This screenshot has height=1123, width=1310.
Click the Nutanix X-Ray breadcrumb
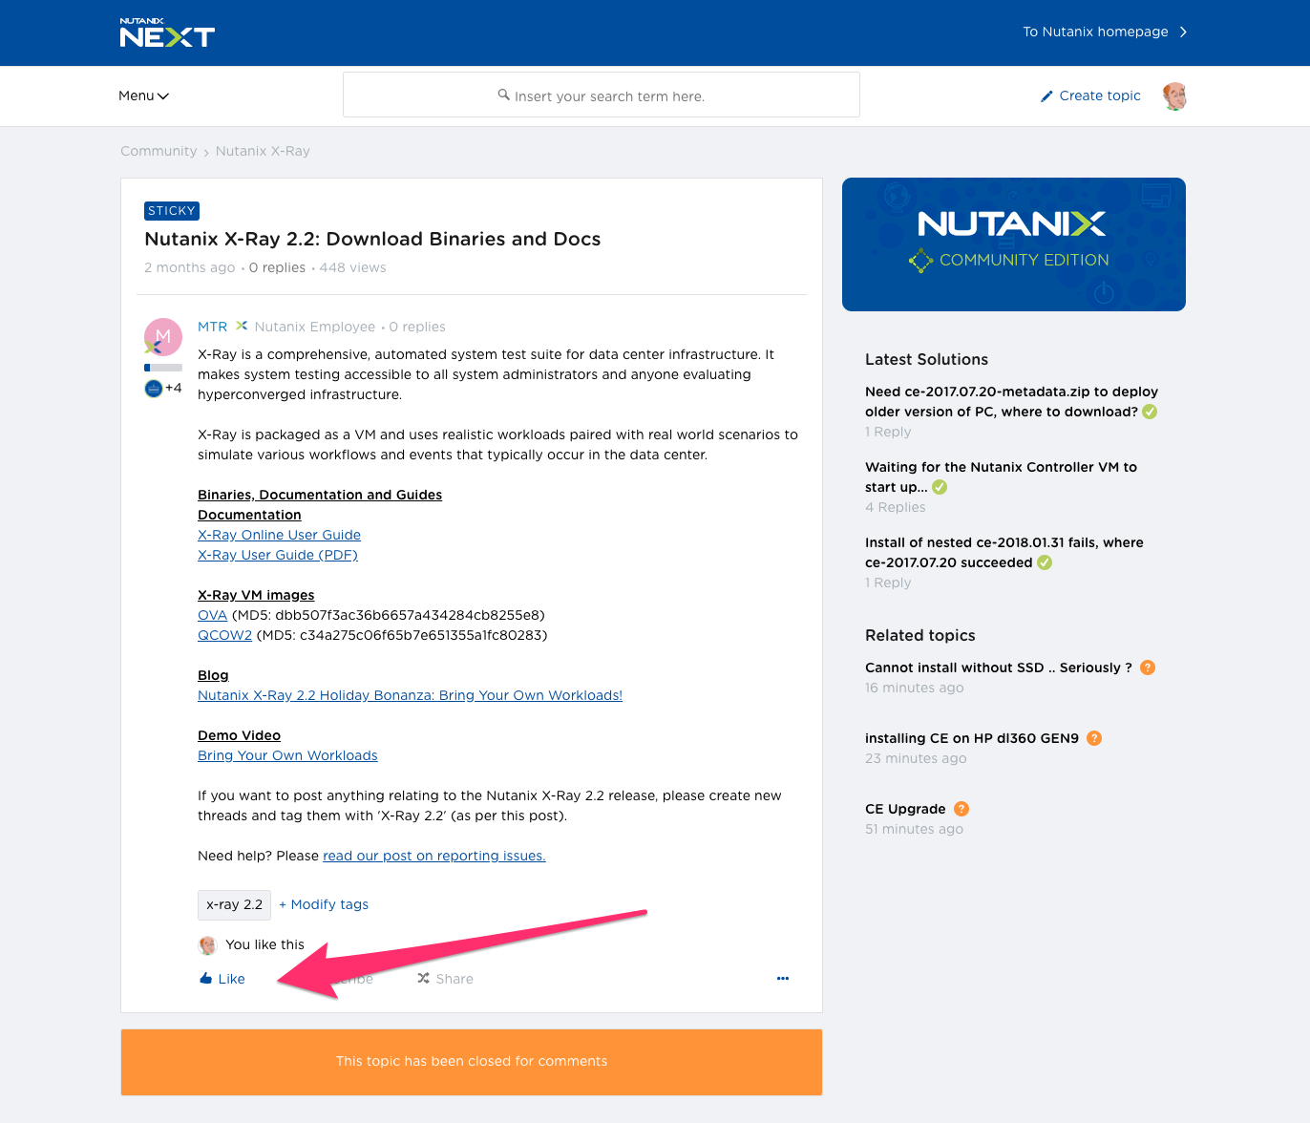pos(263,151)
